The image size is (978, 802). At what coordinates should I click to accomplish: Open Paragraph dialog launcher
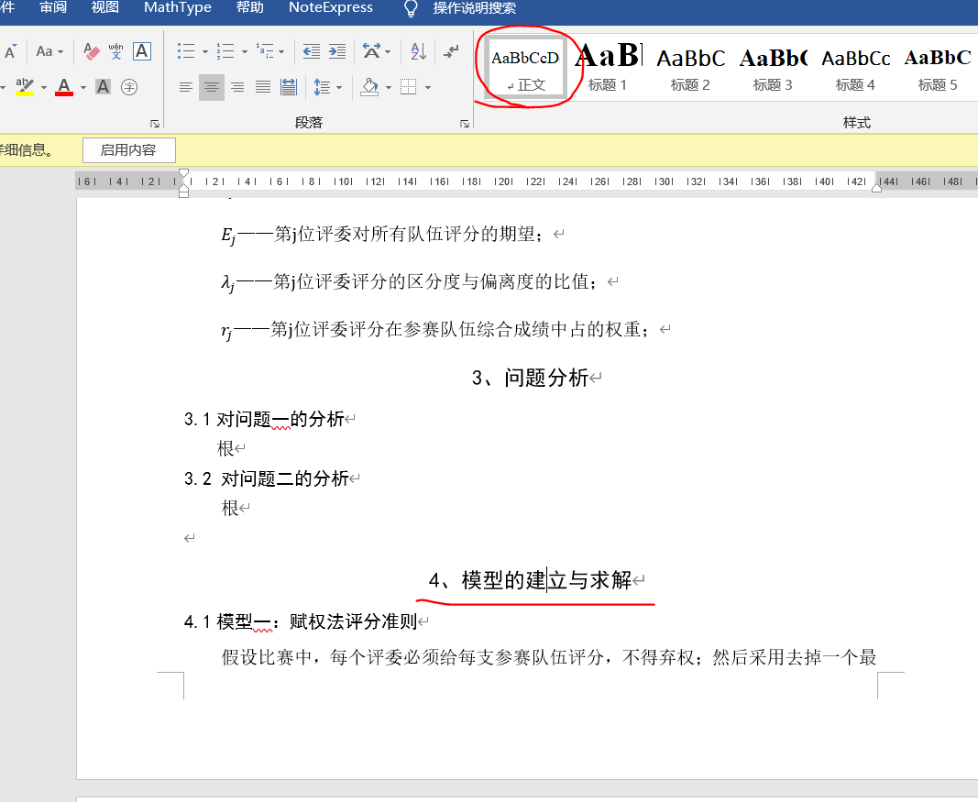pos(465,124)
